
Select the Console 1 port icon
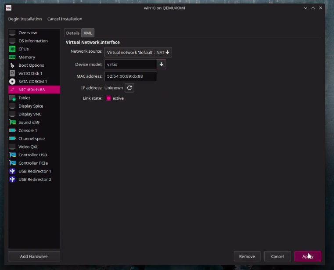(12, 130)
